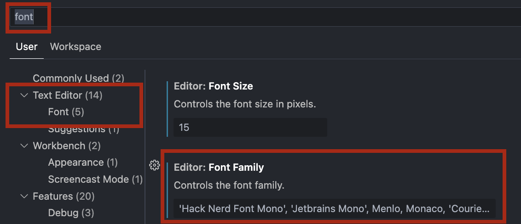Open the Suggestions (1) subcategory

[x=84, y=129]
